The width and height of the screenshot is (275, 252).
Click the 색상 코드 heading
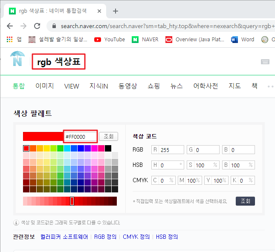[145, 136]
